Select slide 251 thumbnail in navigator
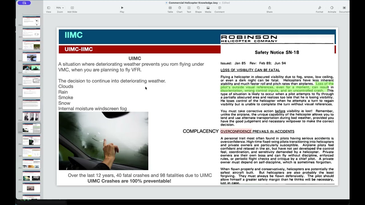 [31, 33]
